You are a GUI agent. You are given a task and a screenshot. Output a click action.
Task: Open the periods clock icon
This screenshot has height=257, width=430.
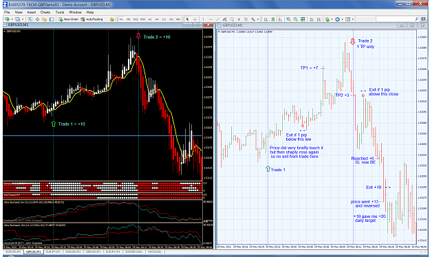(x=338, y=19)
